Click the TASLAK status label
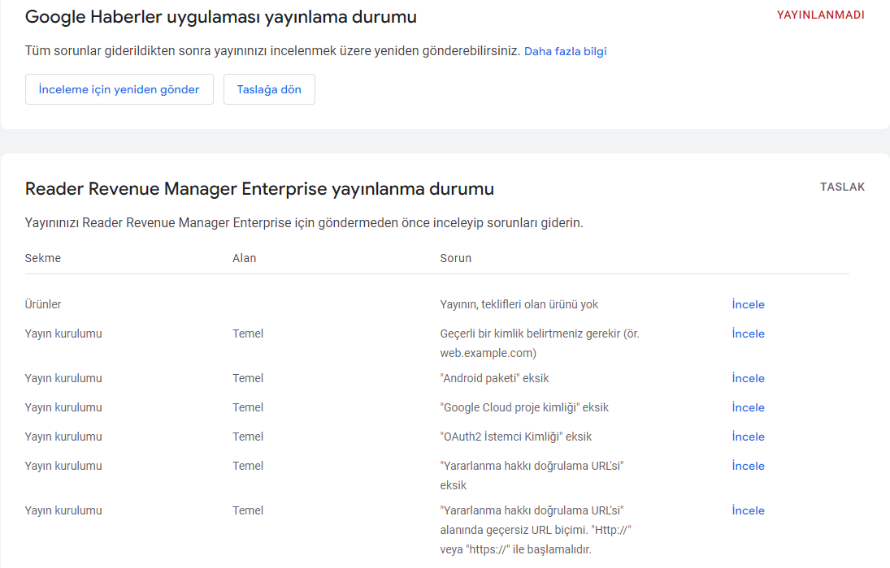 [x=842, y=187]
